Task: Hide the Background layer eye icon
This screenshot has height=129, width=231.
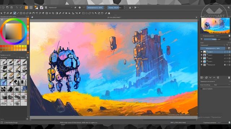Action: 201,64
